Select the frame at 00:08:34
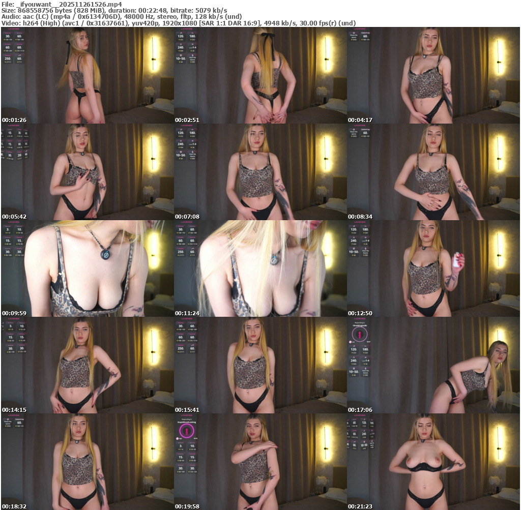Viewport: 521px width, 510px height. (433, 172)
